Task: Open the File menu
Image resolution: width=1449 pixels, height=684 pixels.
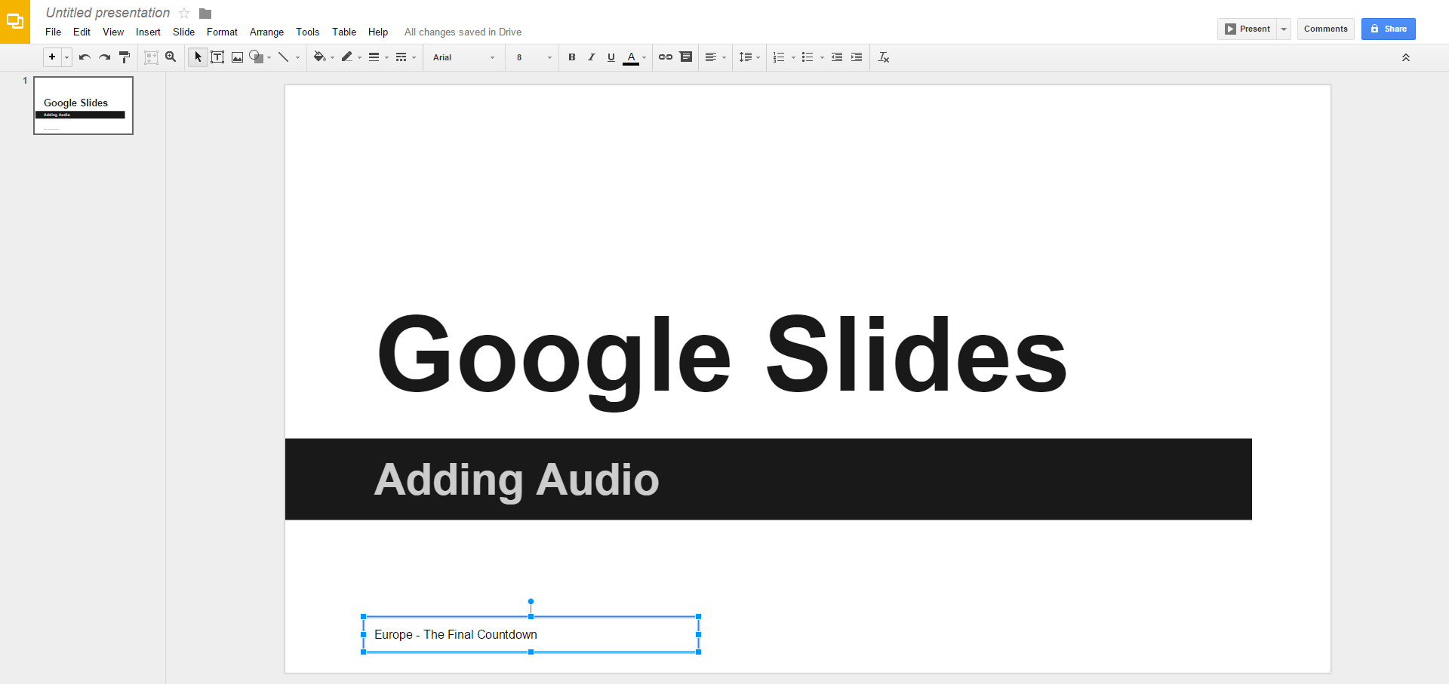Action: [x=54, y=32]
